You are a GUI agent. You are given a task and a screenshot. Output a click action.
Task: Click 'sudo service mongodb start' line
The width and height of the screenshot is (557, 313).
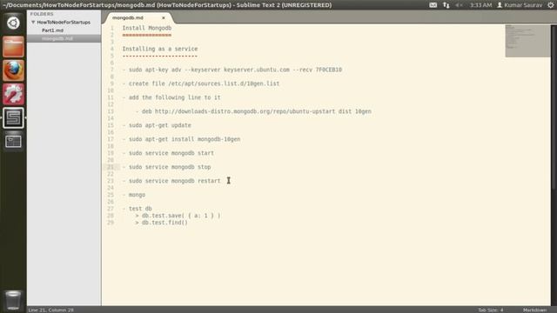tap(168, 153)
